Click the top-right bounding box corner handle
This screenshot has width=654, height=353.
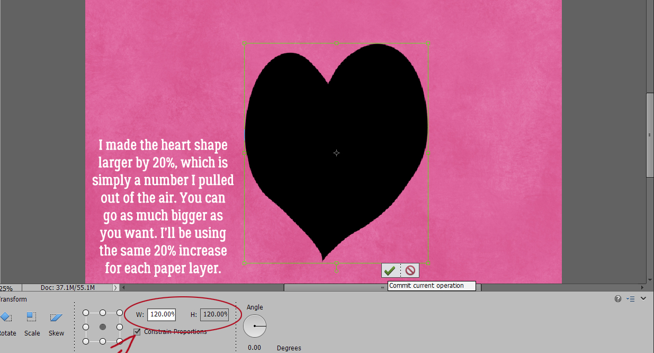click(428, 43)
